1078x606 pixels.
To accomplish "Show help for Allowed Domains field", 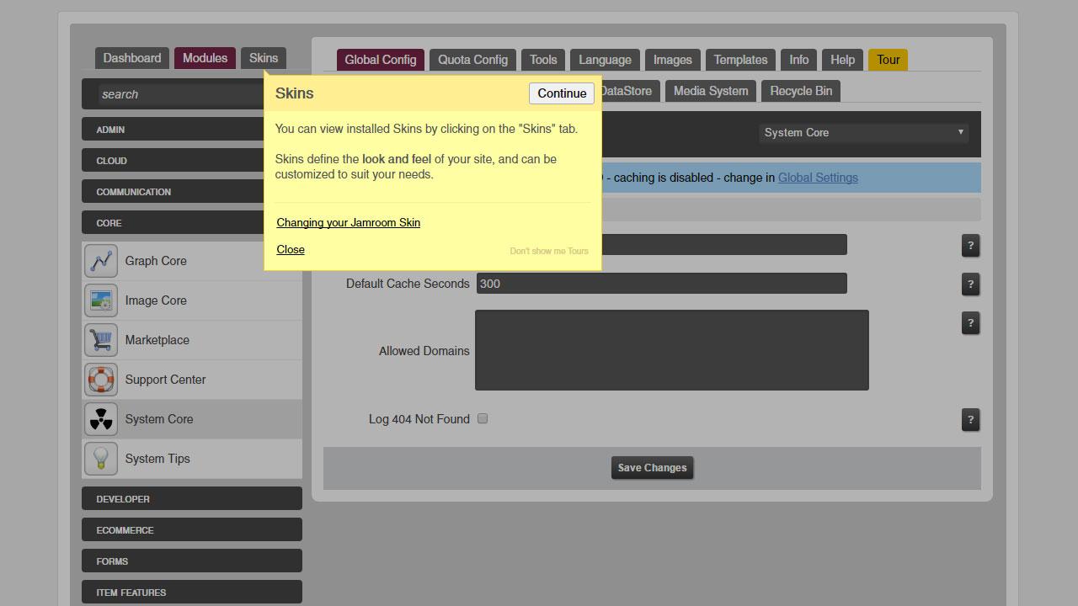I will point(970,323).
